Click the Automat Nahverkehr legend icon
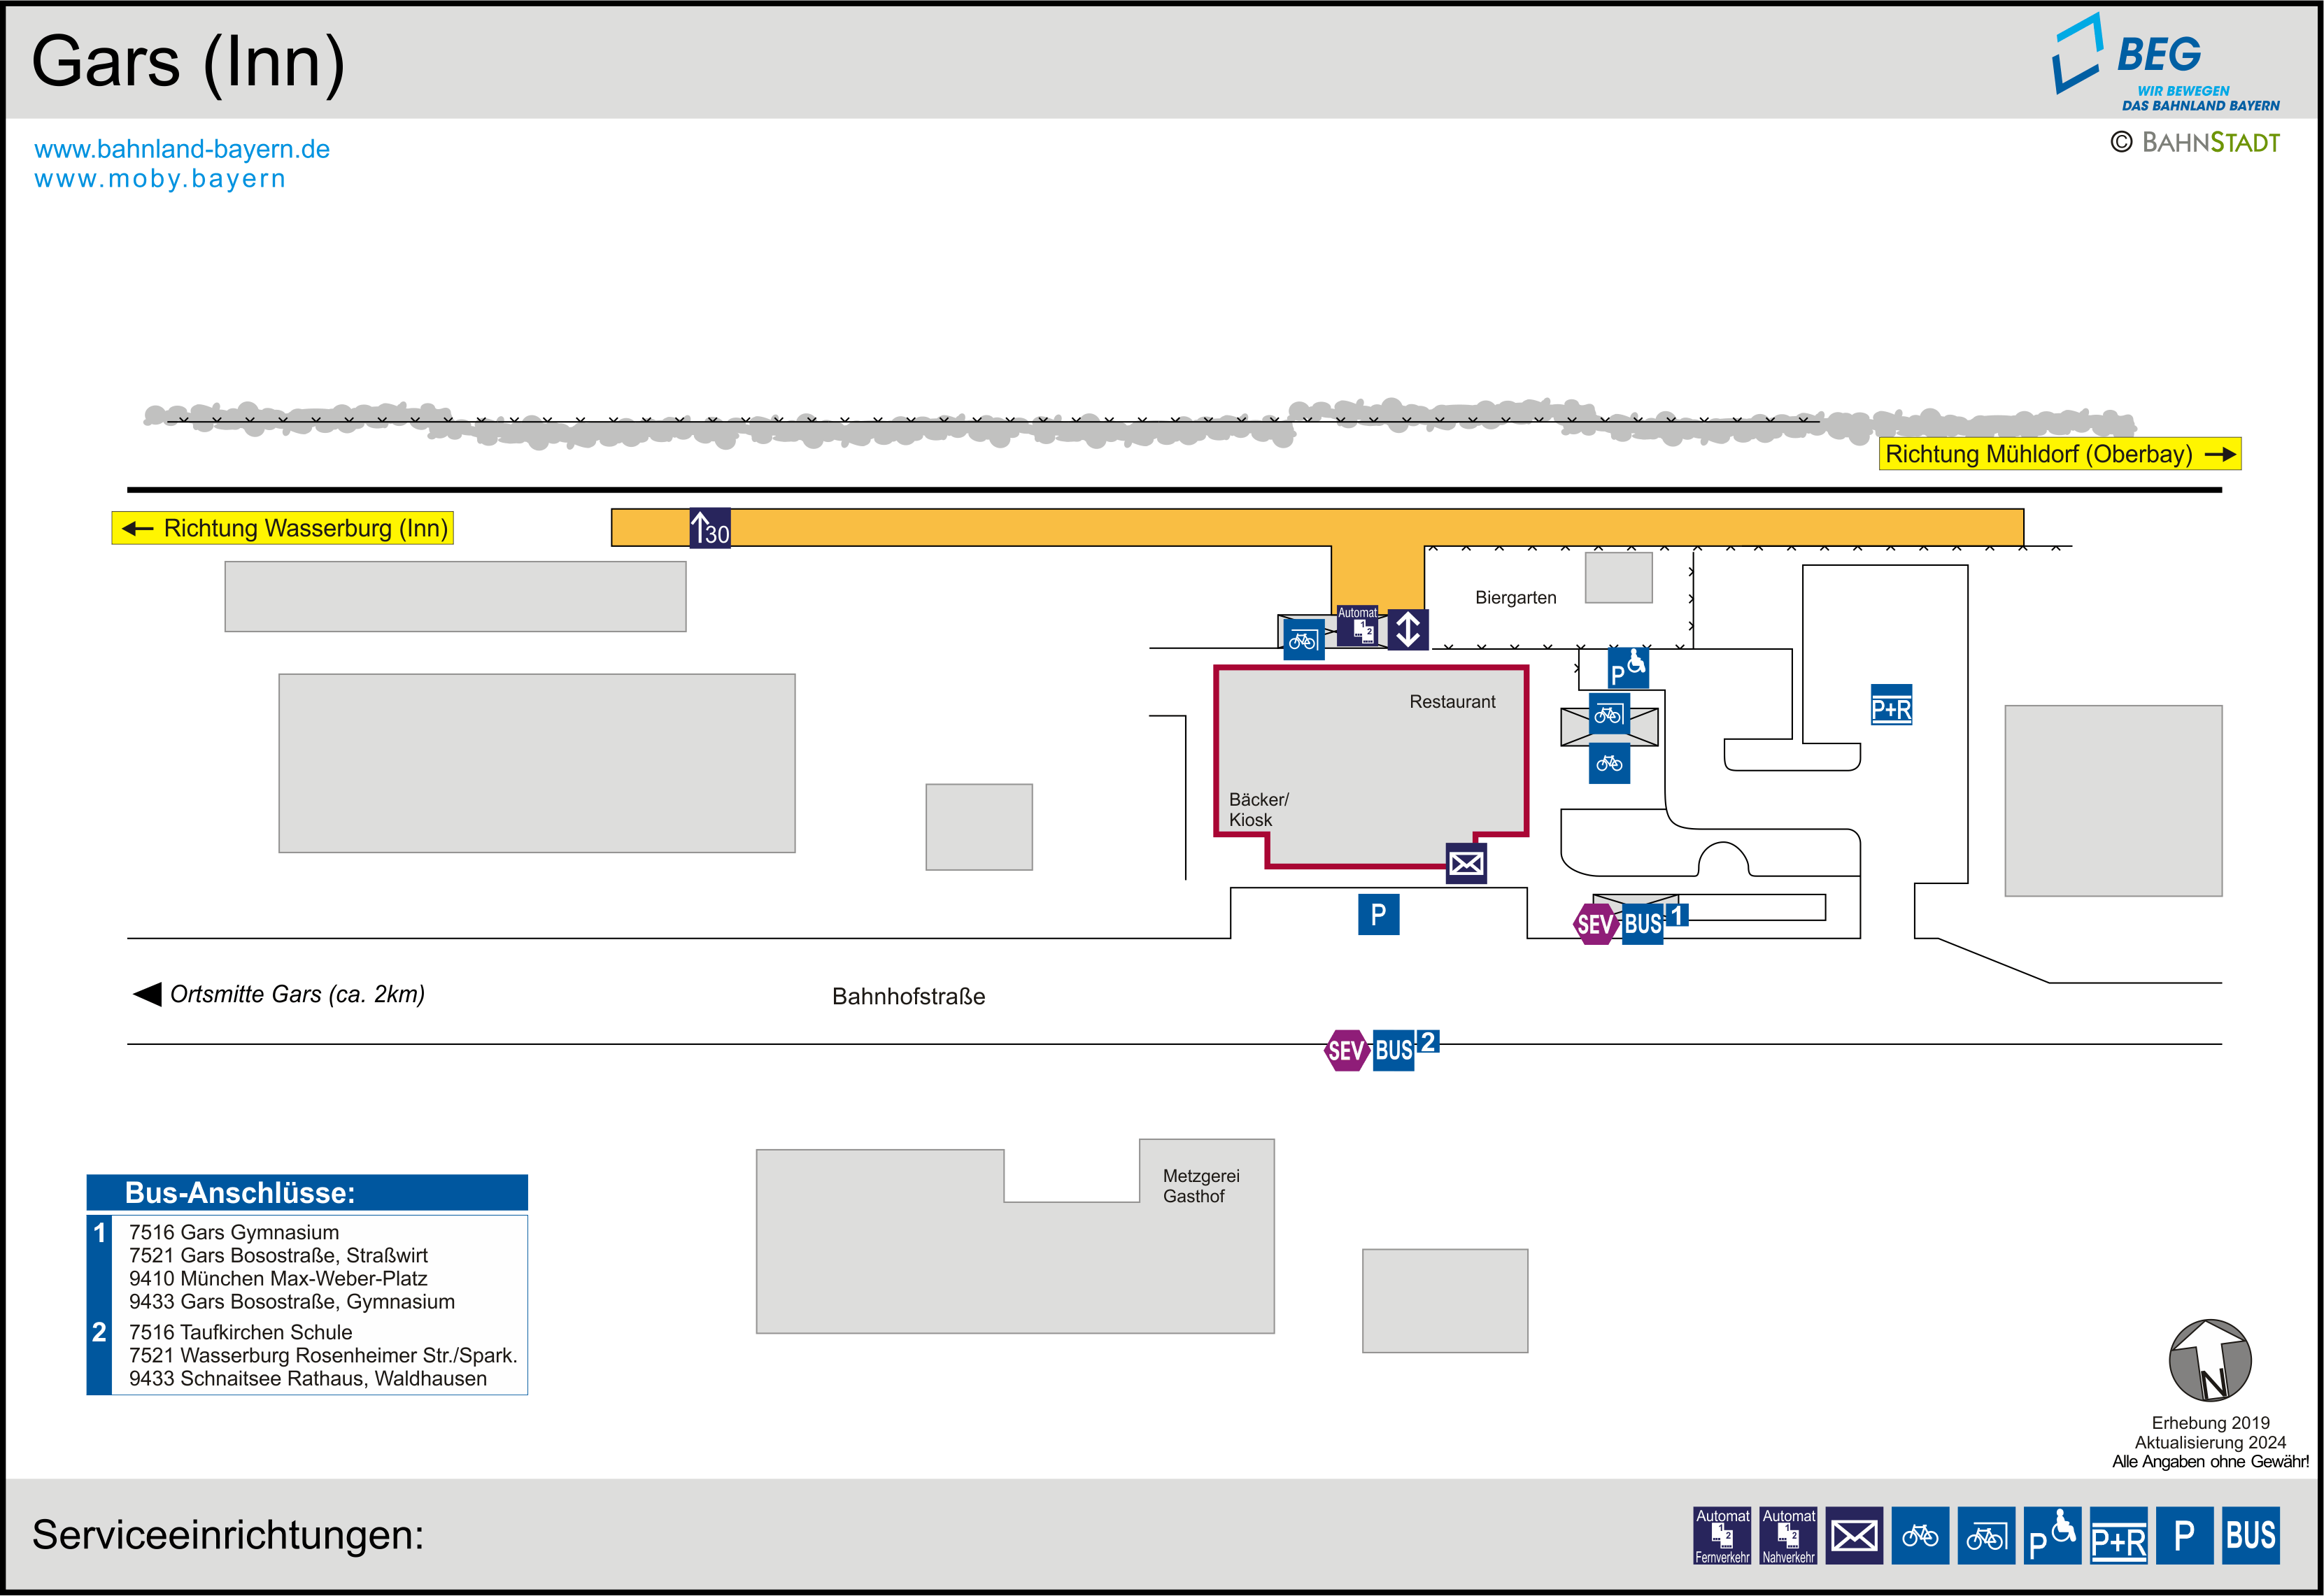2324x1596 pixels. pos(1788,1535)
